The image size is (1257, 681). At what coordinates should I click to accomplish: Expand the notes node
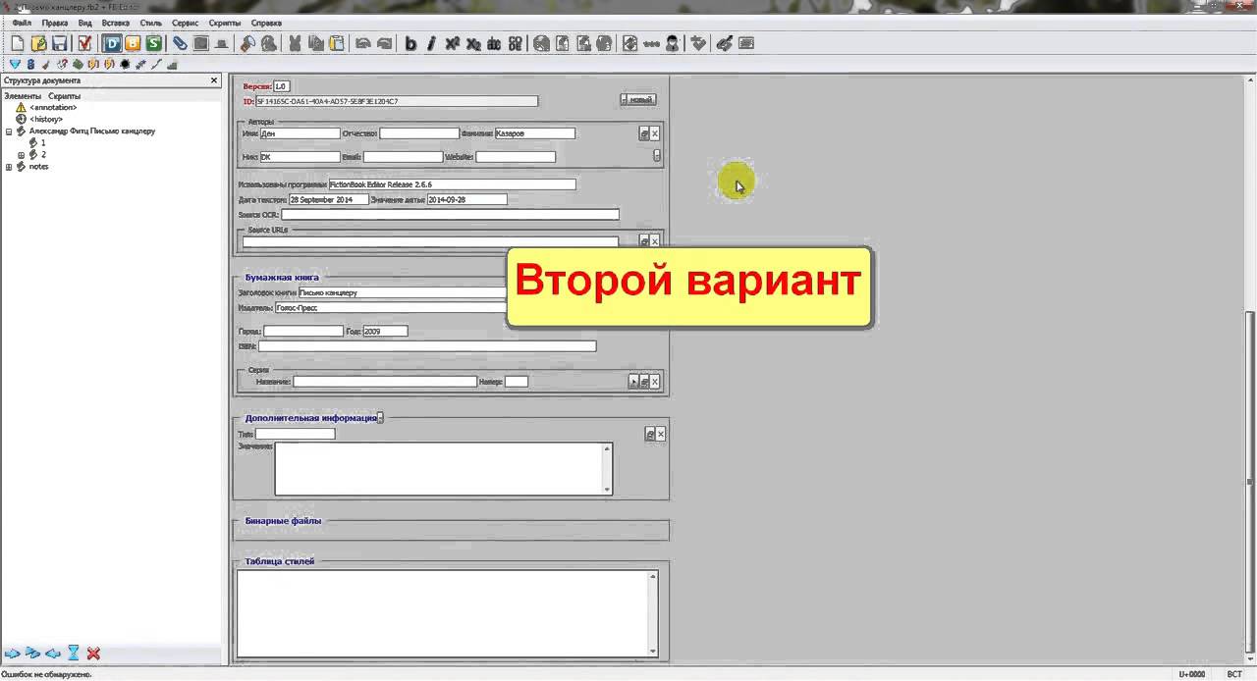point(9,167)
